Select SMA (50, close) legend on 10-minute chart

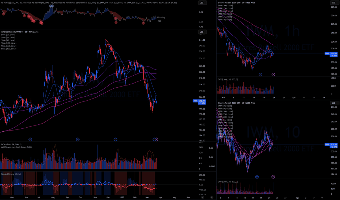(225, 108)
